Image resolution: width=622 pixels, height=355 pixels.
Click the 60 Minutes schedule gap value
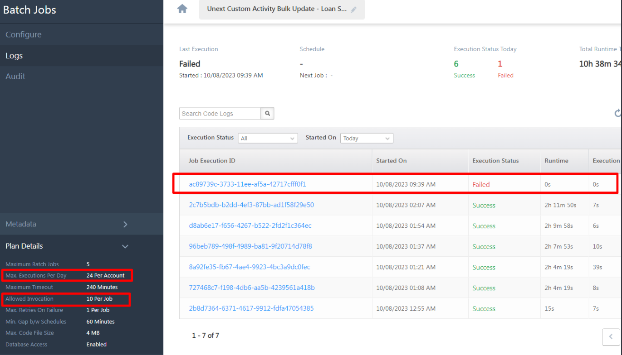101,321
